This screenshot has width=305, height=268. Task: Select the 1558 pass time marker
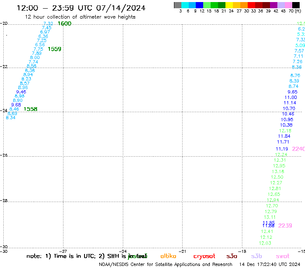pyautogui.click(x=30, y=109)
